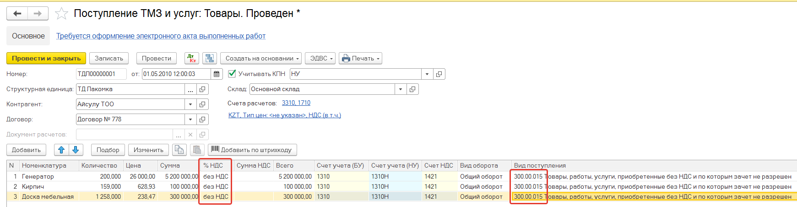797x207 pixels.
Task: Open the Печать dropdown menu
Action: (360, 58)
